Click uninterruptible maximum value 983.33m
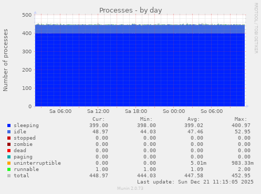This screenshot has height=194, width=261. (x=243, y=163)
